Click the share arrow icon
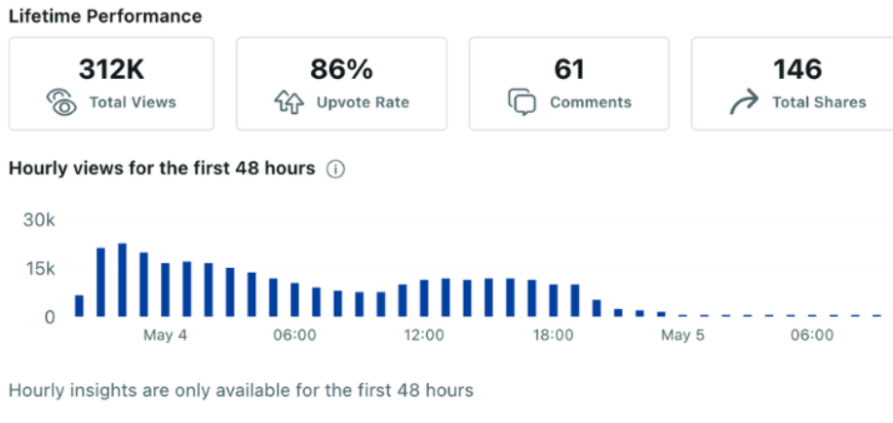 (x=745, y=102)
